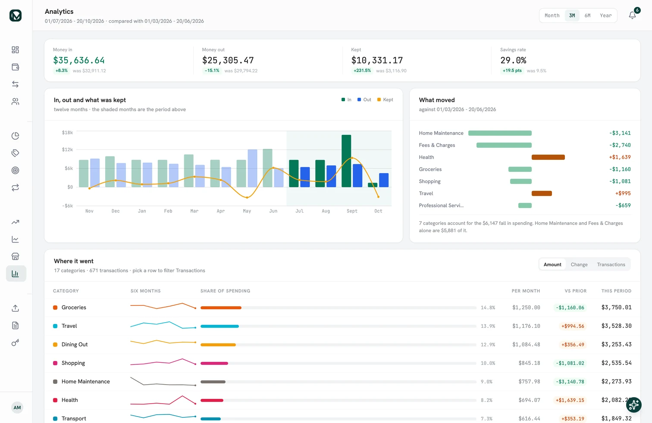Open the AM user avatar
The image size is (652, 423).
(17, 407)
